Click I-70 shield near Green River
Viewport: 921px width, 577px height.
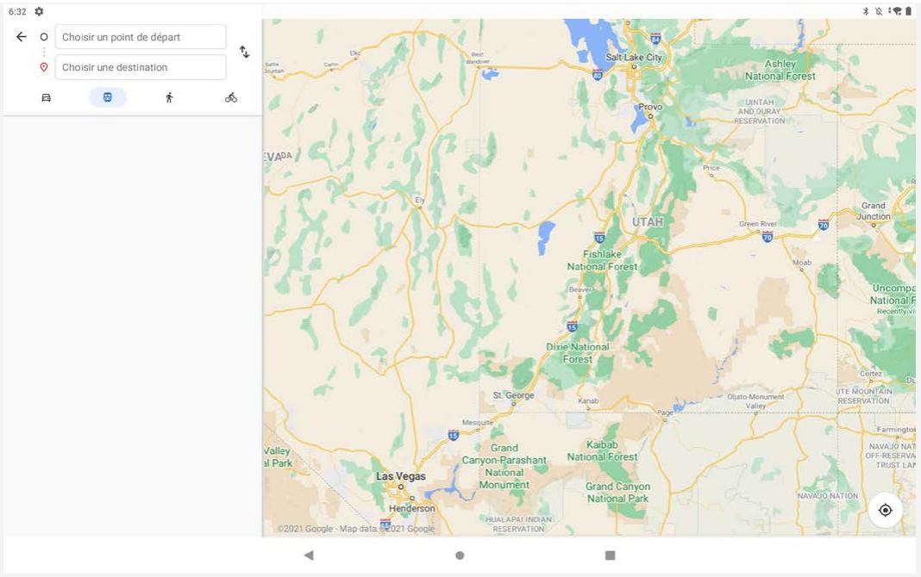[x=767, y=237]
